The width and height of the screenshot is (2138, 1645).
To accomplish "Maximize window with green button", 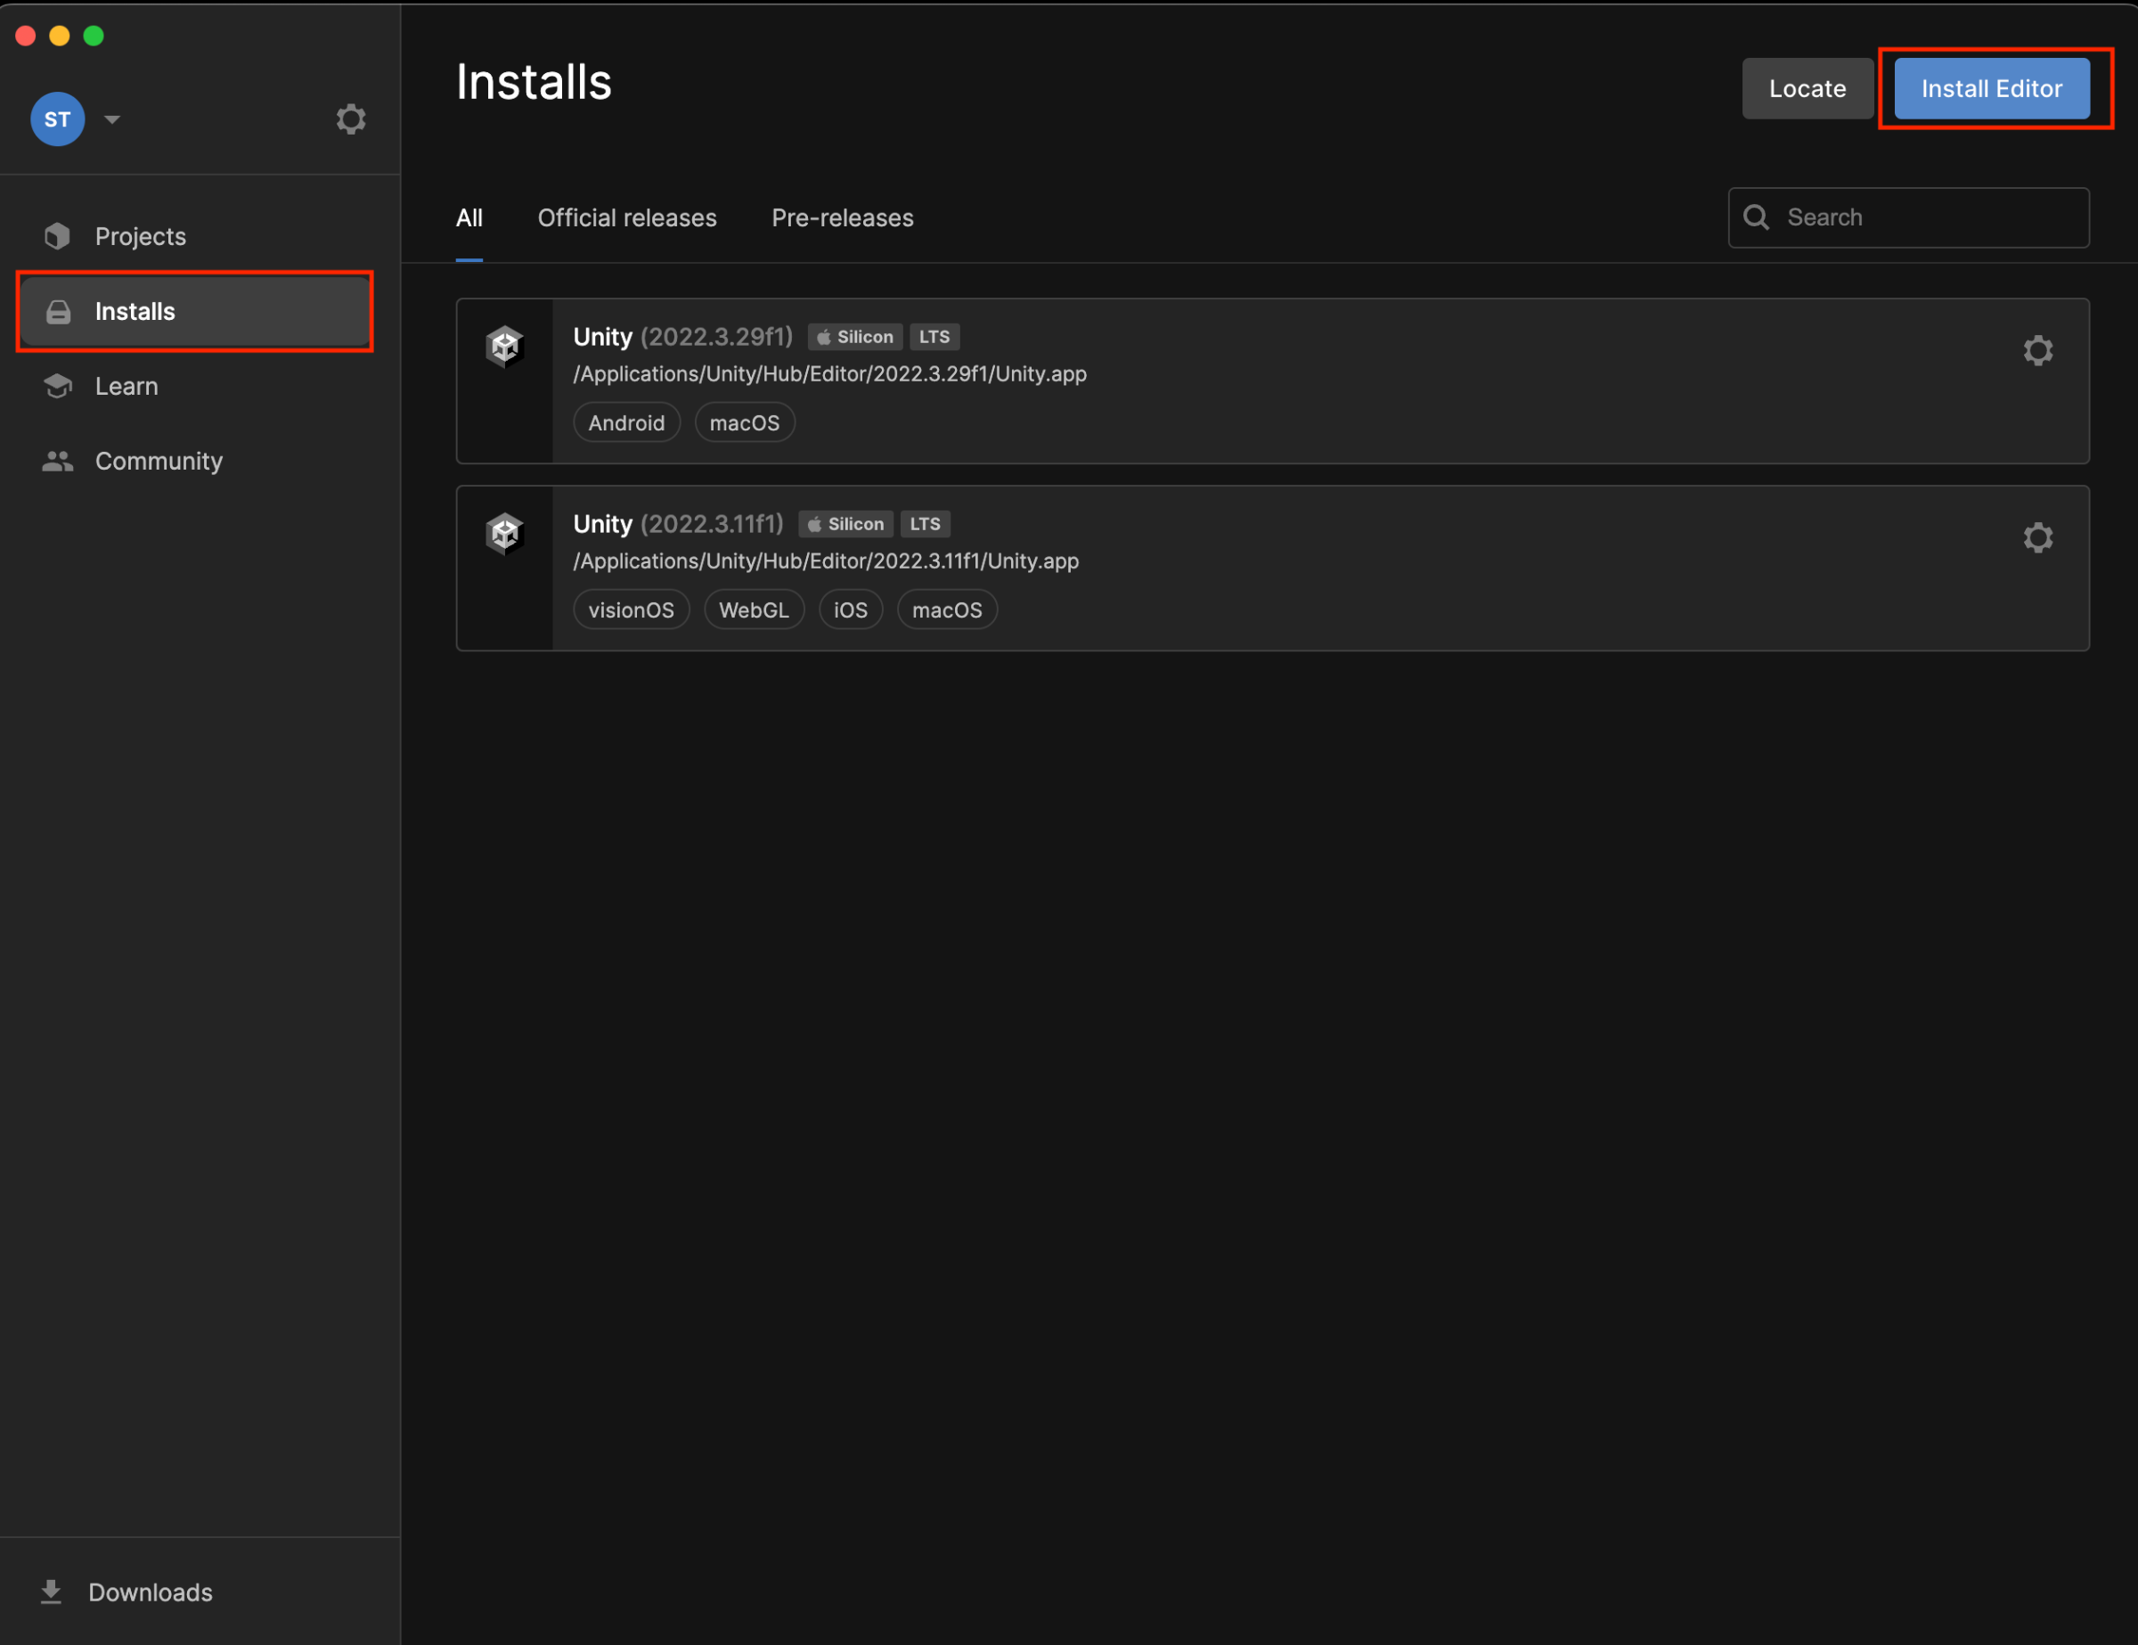I will click(x=94, y=37).
